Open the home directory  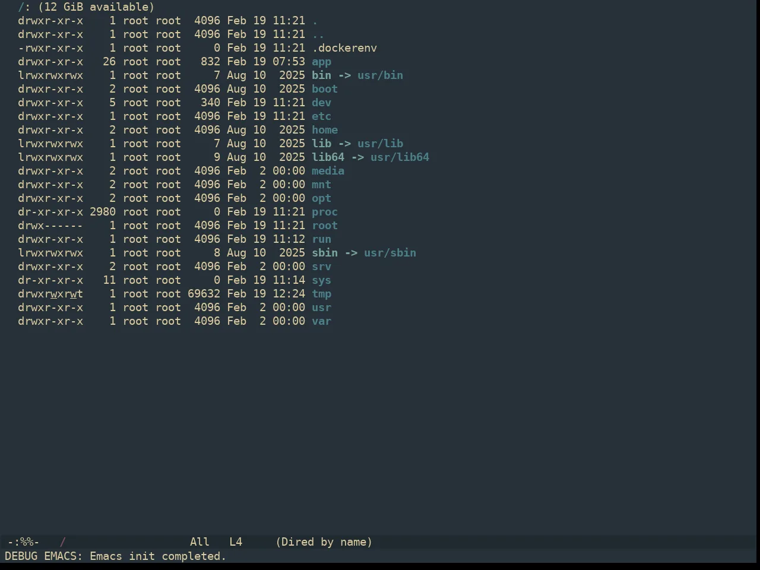[325, 130]
